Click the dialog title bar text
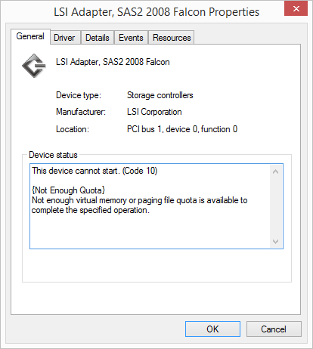 [156, 12]
